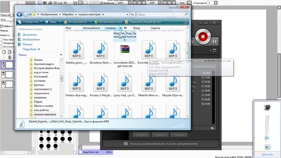Select the size 100 brush dot
This screenshot has width=281, height=158.
pos(55,146)
